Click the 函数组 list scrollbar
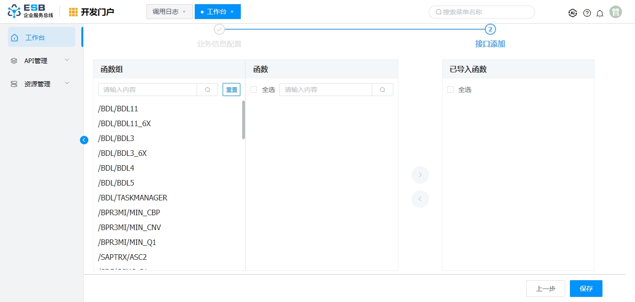 [x=244, y=120]
